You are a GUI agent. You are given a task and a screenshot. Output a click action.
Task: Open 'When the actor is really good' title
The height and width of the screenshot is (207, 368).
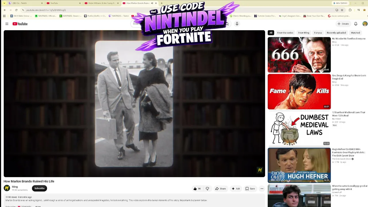pos(350,187)
